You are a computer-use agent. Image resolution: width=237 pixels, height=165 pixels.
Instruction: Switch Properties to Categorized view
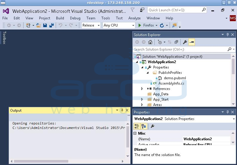click(x=137, y=126)
